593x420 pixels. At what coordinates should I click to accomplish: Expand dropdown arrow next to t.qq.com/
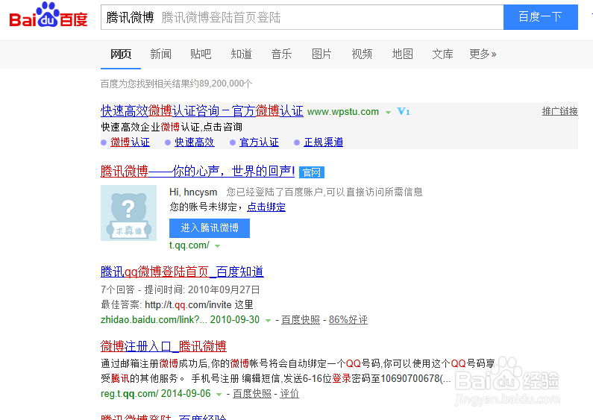click(x=218, y=246)
